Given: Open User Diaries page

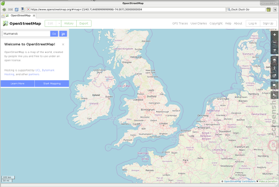Looking at the screenshot, I should tap(199, 24).
